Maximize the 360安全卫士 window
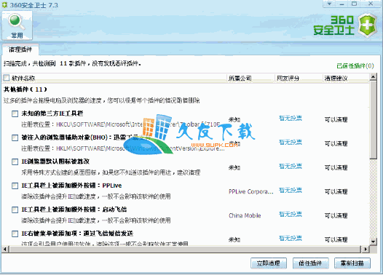This screenshot has height=275, width=383. (354, 4)
